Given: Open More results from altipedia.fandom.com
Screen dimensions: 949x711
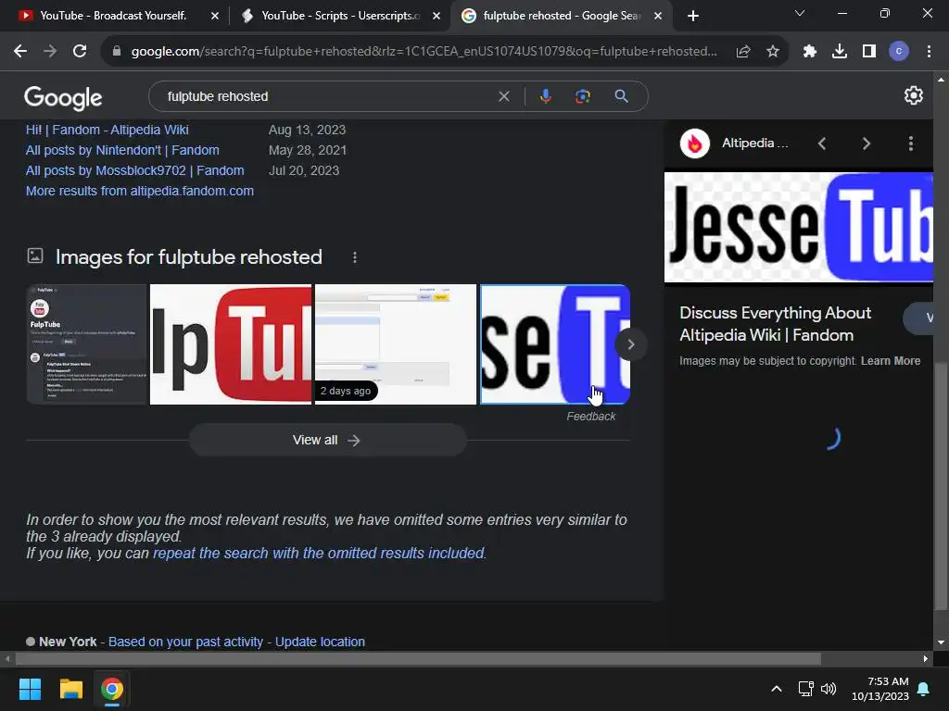Looking at the screenshot, I should [x=140, y=191].
